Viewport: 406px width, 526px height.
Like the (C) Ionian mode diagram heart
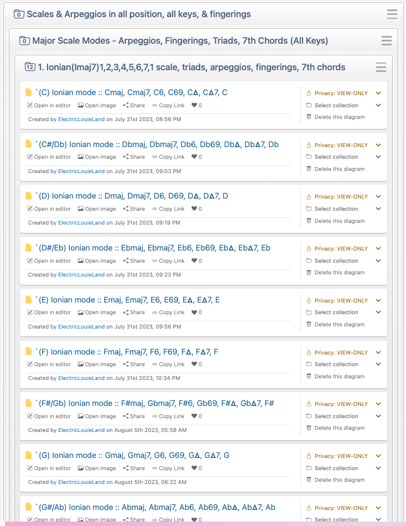click(194, 105)
